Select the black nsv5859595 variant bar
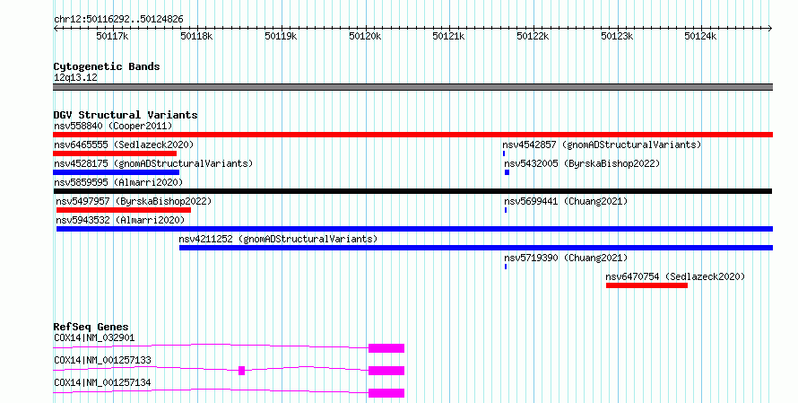The height and width of the screenshot is (403, 798). pyautogui.click(x=412, y=191)
